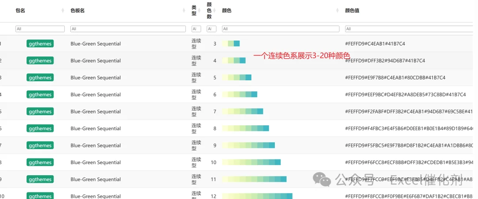The image size is (478, 199).
Task: Click the 5-color palette strip
Action: [x=236, y=78]
